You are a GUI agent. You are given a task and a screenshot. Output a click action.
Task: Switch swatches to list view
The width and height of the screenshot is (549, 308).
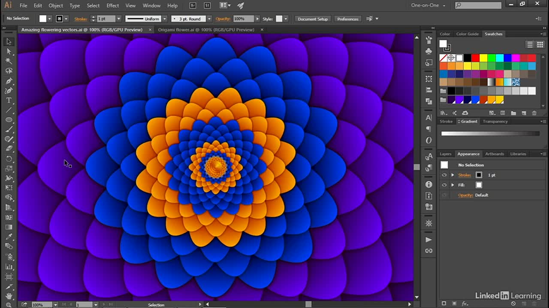(530, 44)
